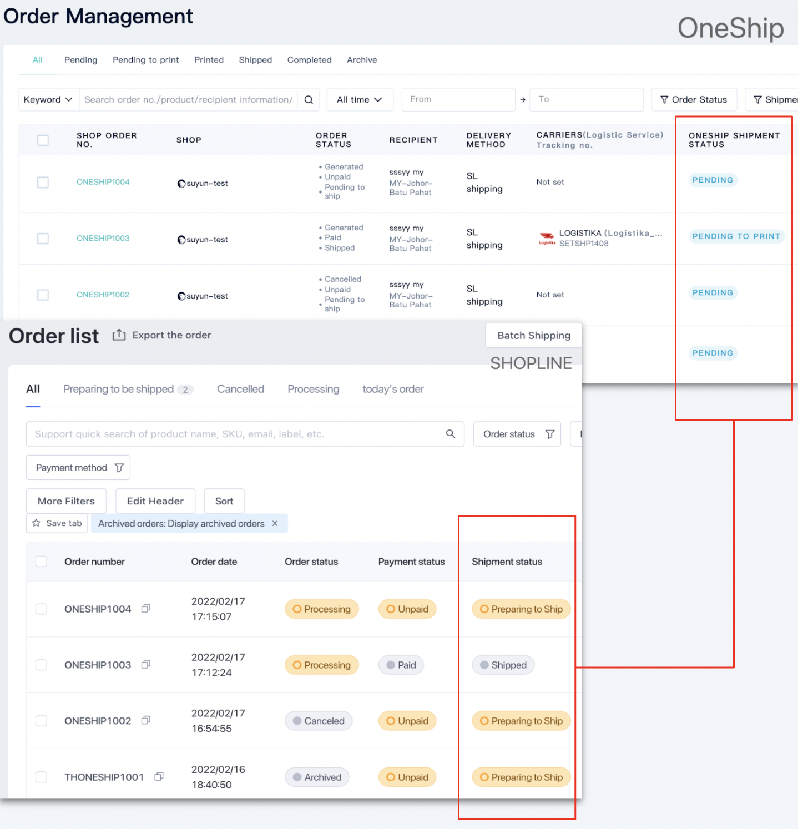
Task: Copy order number ONESHIP1004 icon
Action: point(146,609)
